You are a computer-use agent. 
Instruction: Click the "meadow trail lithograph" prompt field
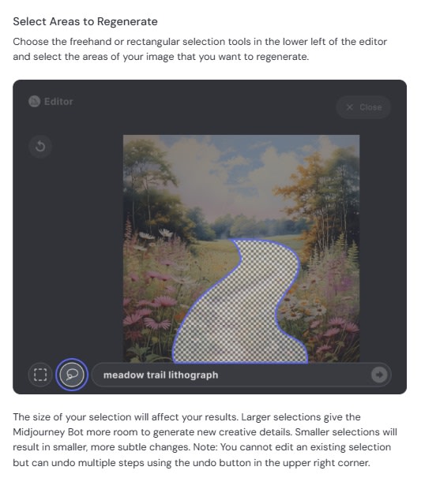point(241,375)
